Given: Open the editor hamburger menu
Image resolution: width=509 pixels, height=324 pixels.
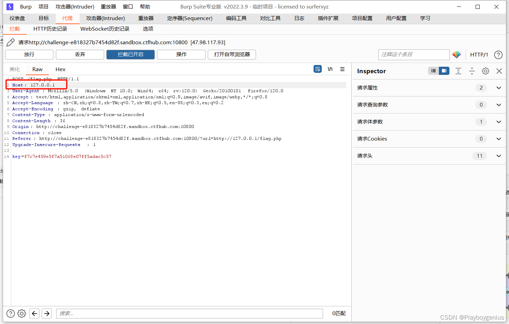Looking at the screenshot, I should click(x=342, y=69).
